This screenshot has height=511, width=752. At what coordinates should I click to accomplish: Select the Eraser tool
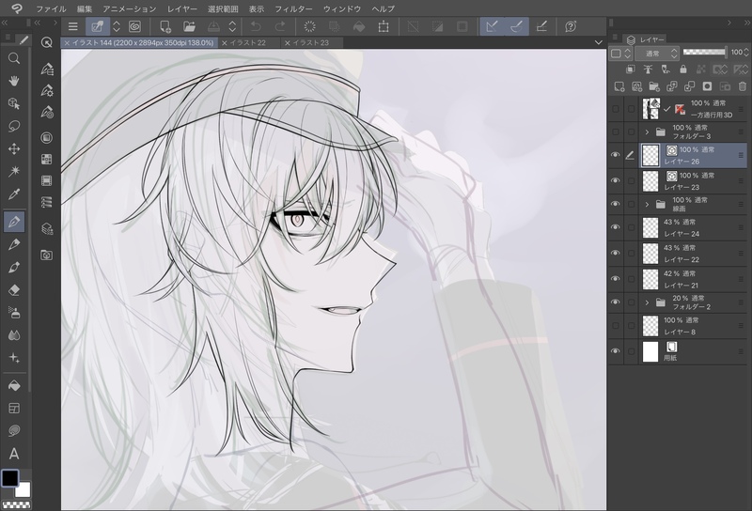coord(14,290)
